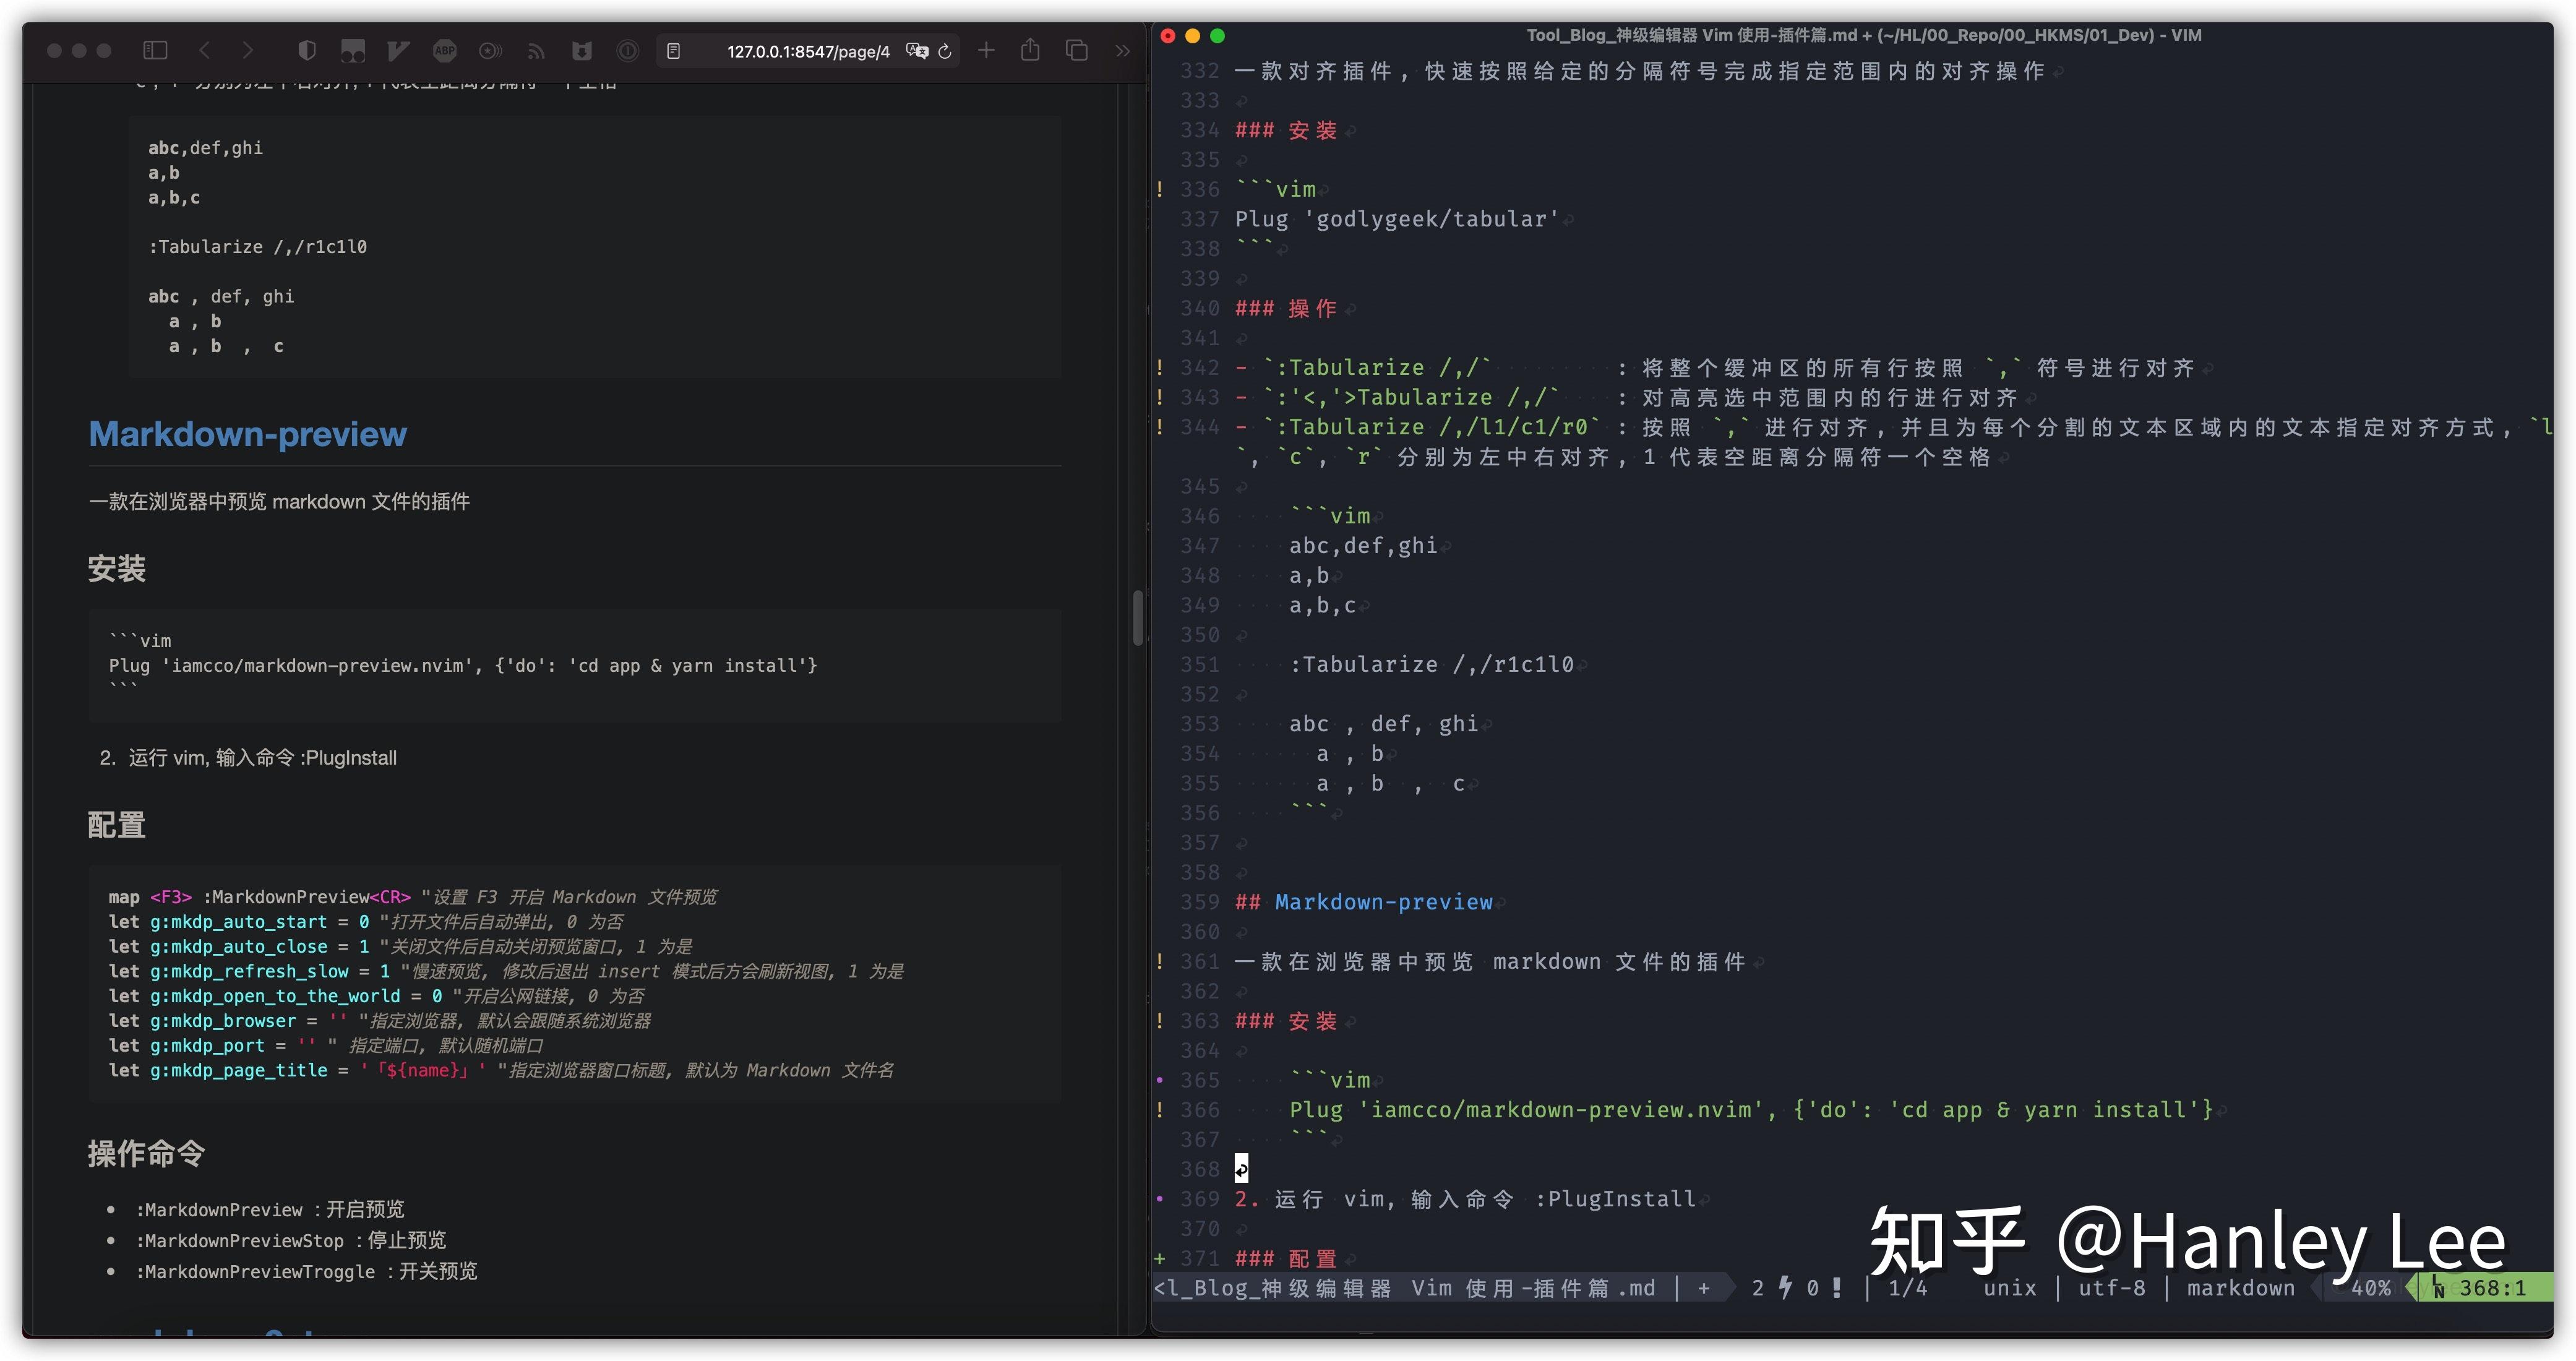
Task: Click the Vimari extension icon
Action: point(399,51)
